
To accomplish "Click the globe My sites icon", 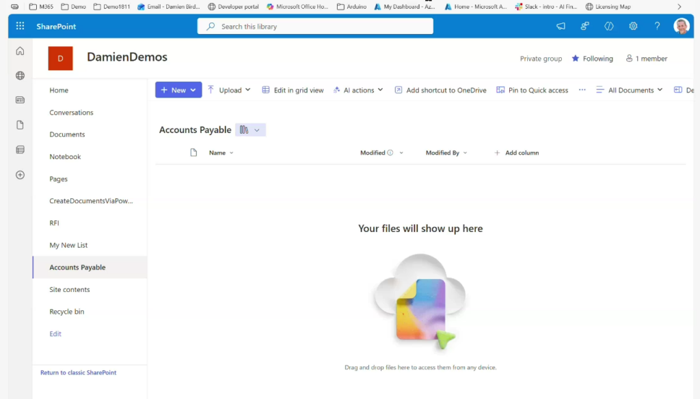I will point(20,76).
